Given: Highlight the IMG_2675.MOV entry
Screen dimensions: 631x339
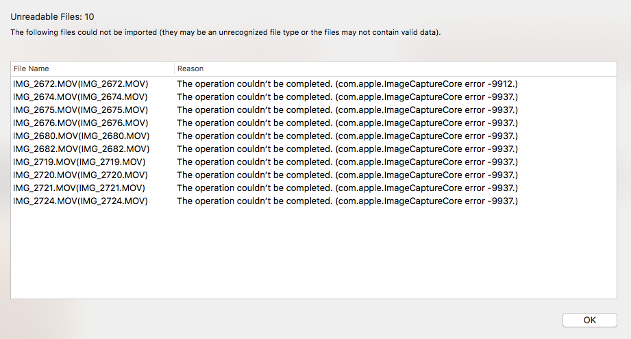Looking at the screenshot, I should [81, 110].
